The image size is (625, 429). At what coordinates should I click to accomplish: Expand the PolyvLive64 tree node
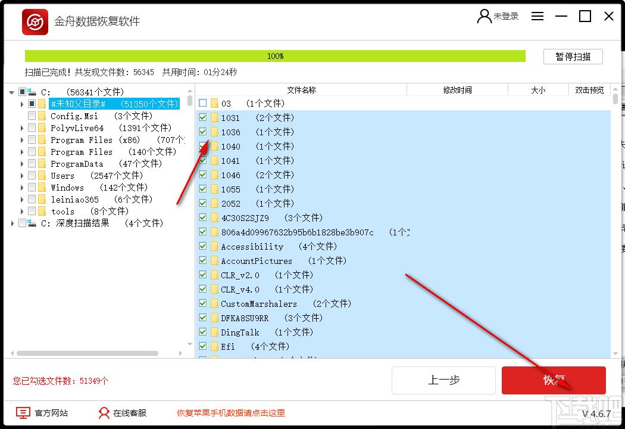[22, 128]
